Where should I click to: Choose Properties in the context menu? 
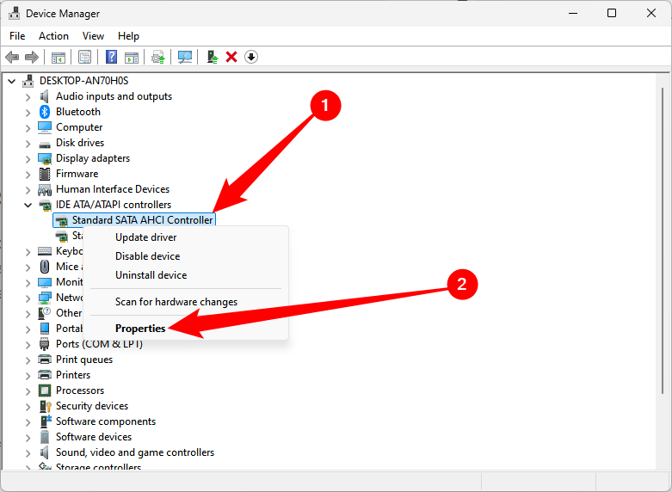pyautogui.click(x=186, y=329)
